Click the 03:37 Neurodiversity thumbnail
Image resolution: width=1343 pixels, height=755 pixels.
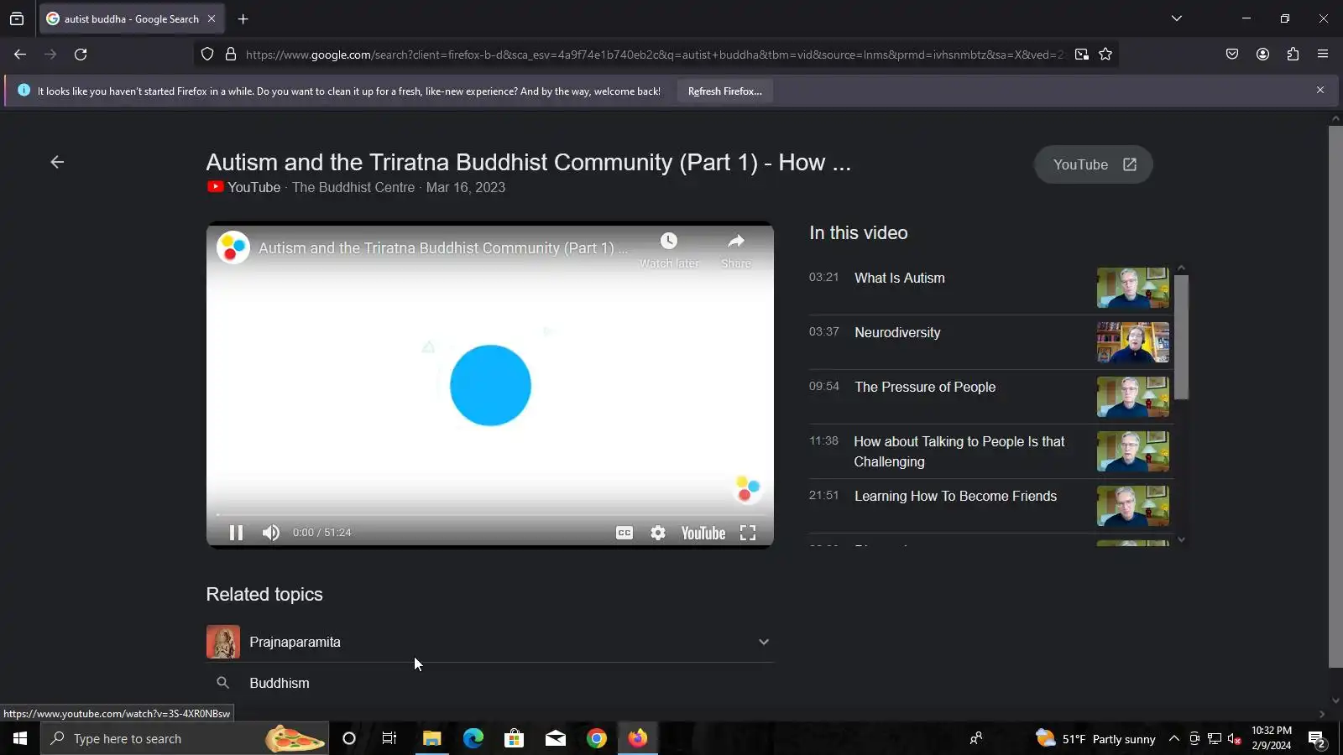(1133, 342)
